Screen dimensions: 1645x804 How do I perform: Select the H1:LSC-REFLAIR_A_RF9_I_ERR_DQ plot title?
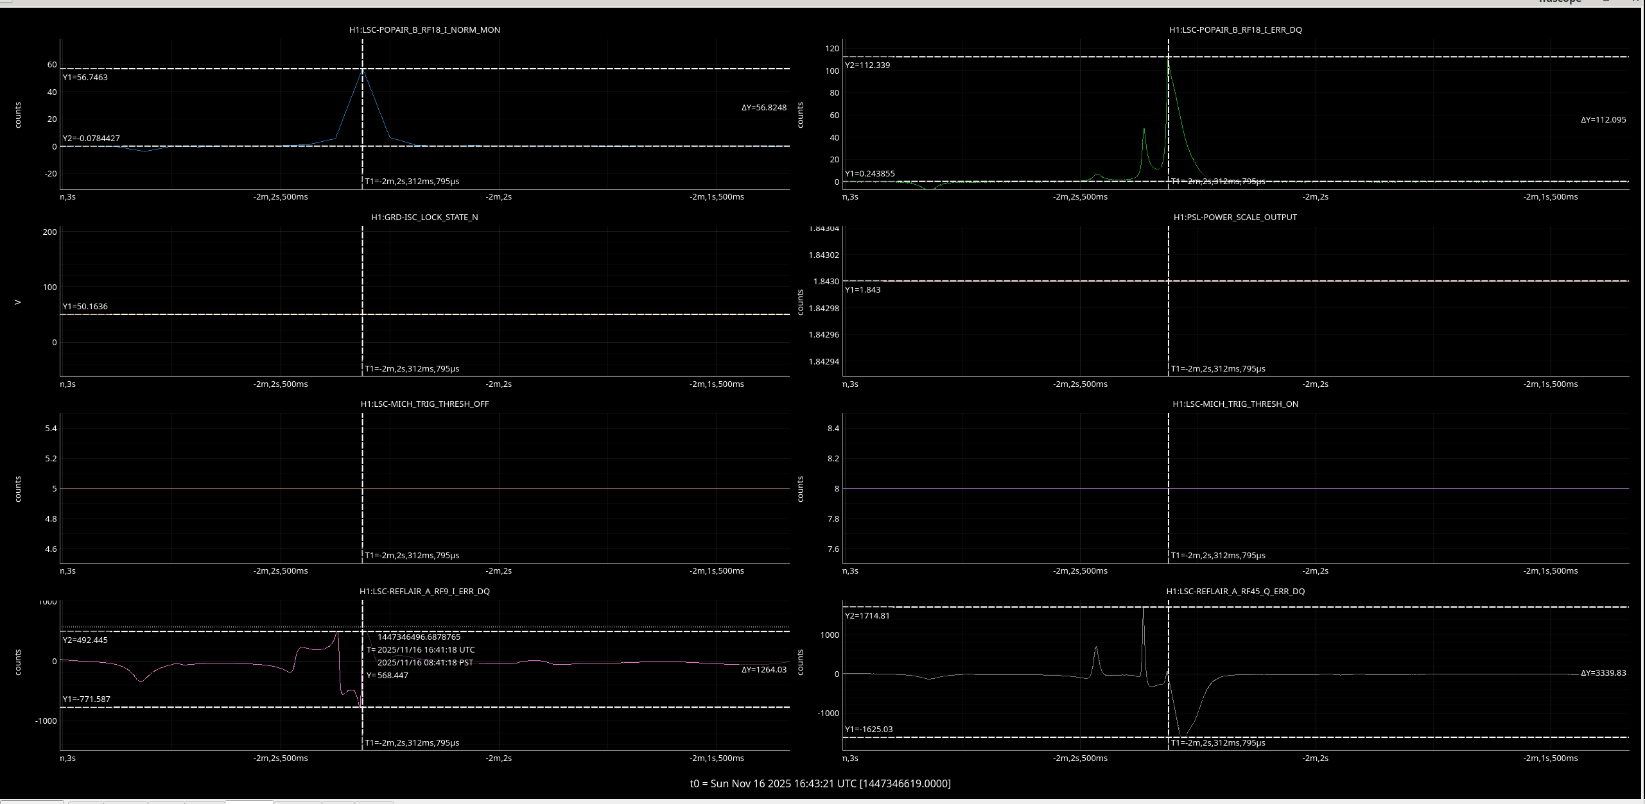(x=424, y=591)
